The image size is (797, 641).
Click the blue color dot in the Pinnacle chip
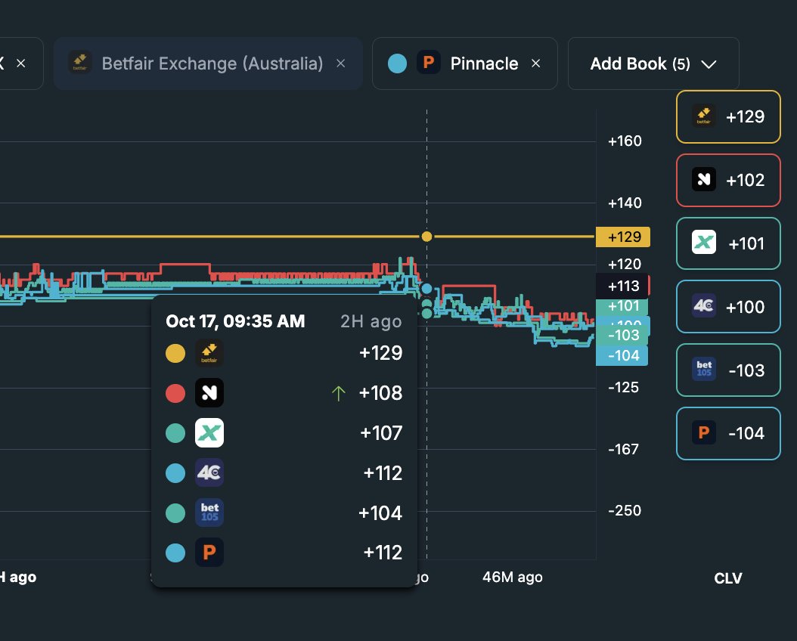pyautogui.click(x=397, y=63)
